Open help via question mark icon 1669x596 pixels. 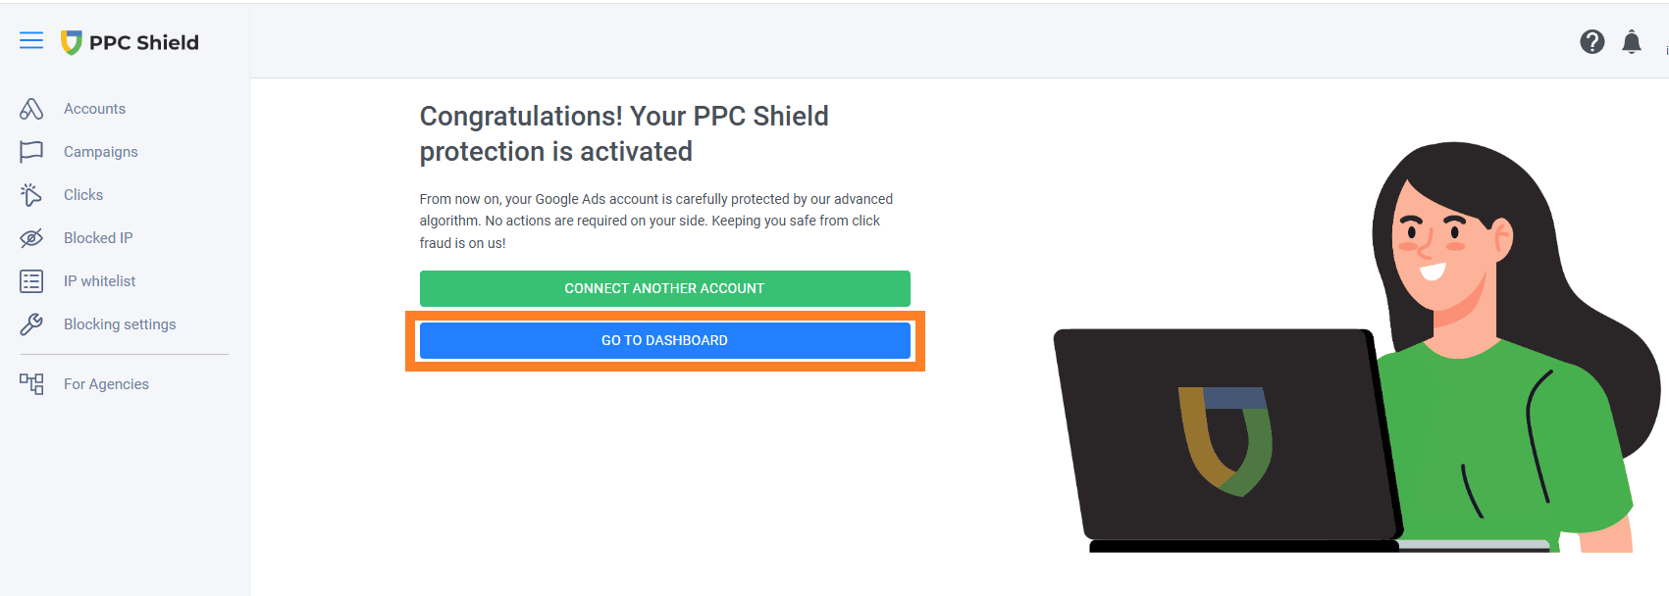(1591, 41)
